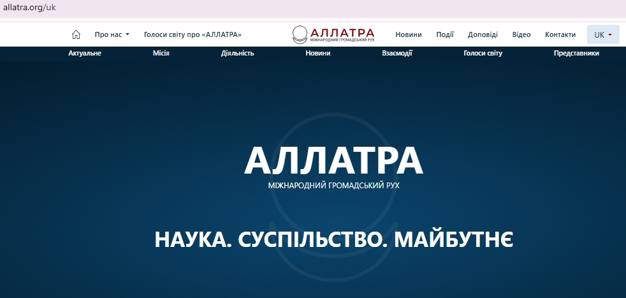Go to the Новини page in top navbar

point(408,34)
